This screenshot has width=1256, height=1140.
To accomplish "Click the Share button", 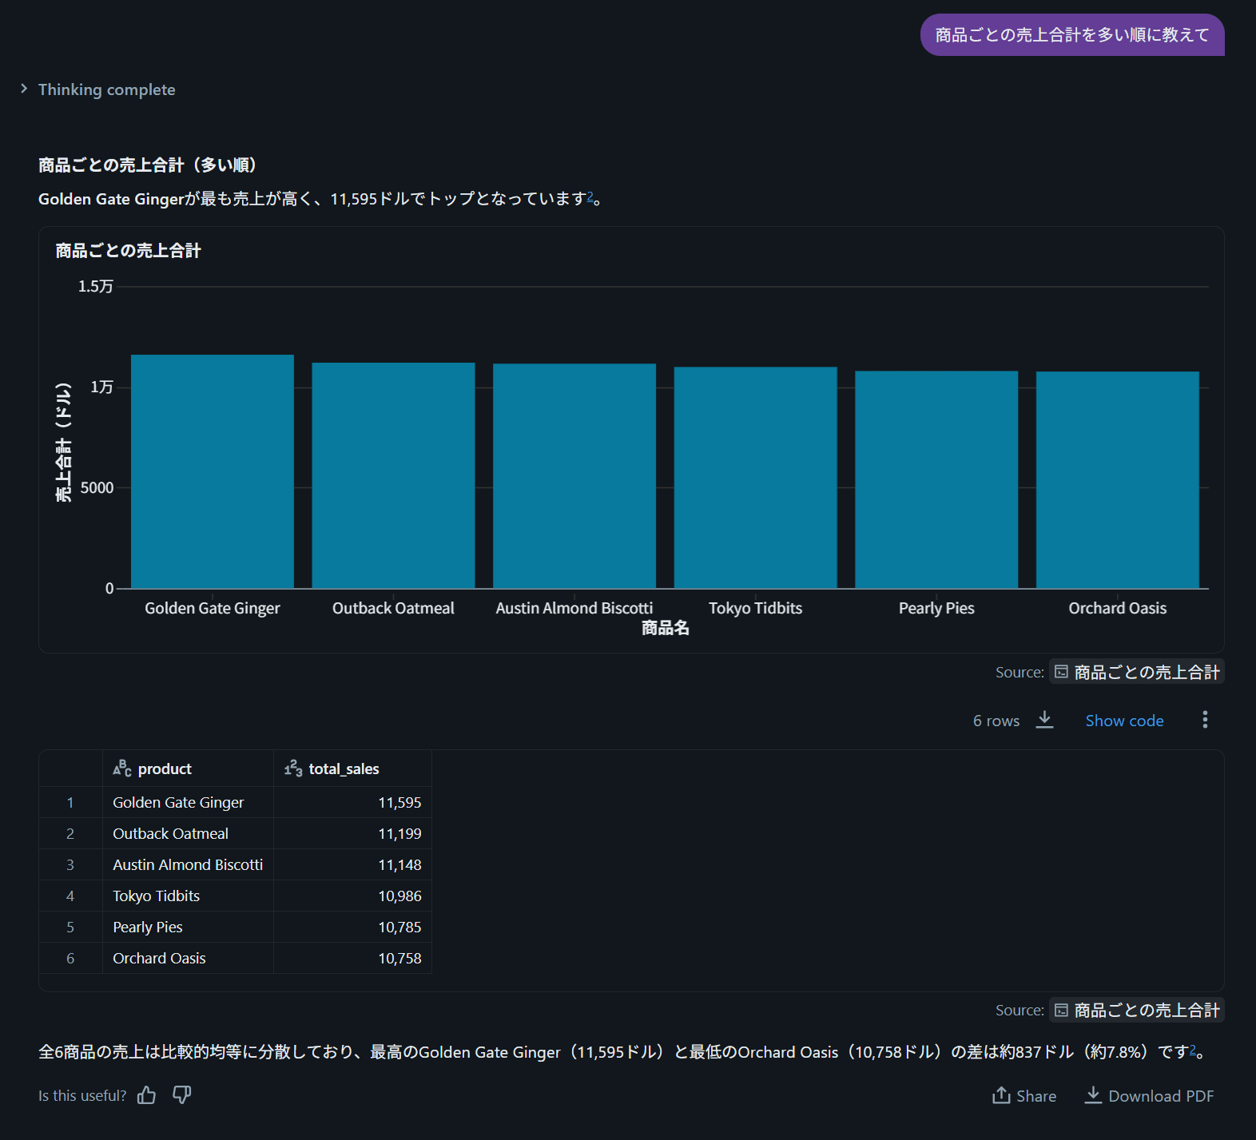I will 1023,1096.
